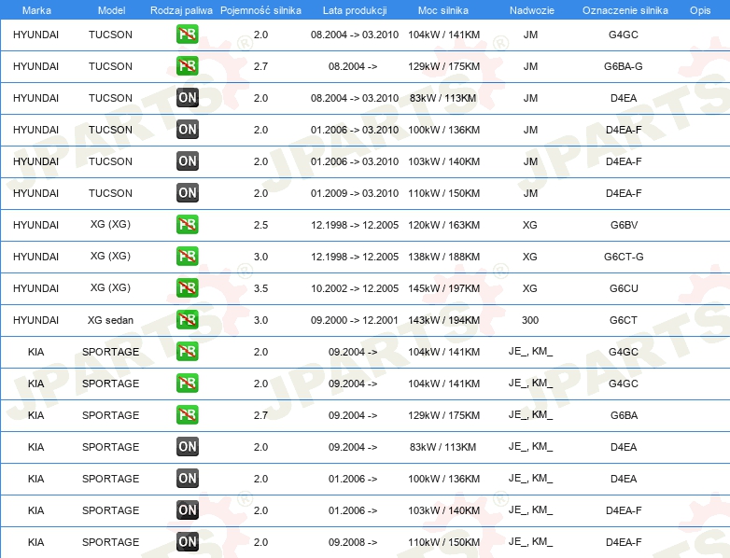Click the Pojemność silnika column header
730x558 pixels.
[260, 10]
